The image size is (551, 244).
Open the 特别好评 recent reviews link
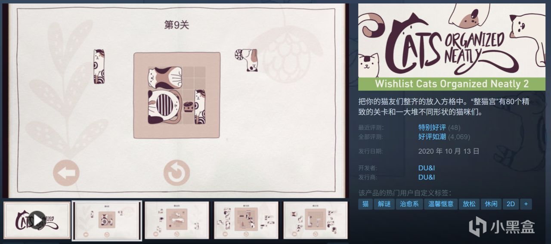432,127
